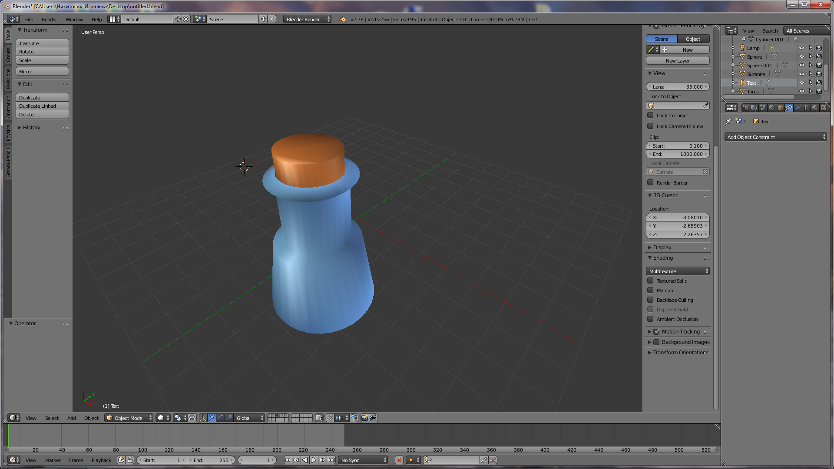Viewport: 834px width, 469px height.
Task: Click the New Layer button
Action: 678,61
